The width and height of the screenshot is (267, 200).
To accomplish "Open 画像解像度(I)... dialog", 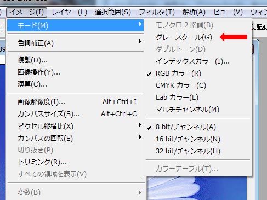I will (x=75, y=102).
